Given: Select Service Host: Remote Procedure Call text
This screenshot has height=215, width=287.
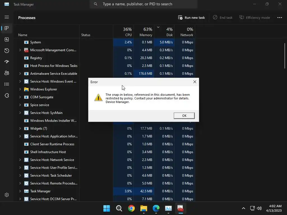Looking at the screenshot, I should pos(54,183).
